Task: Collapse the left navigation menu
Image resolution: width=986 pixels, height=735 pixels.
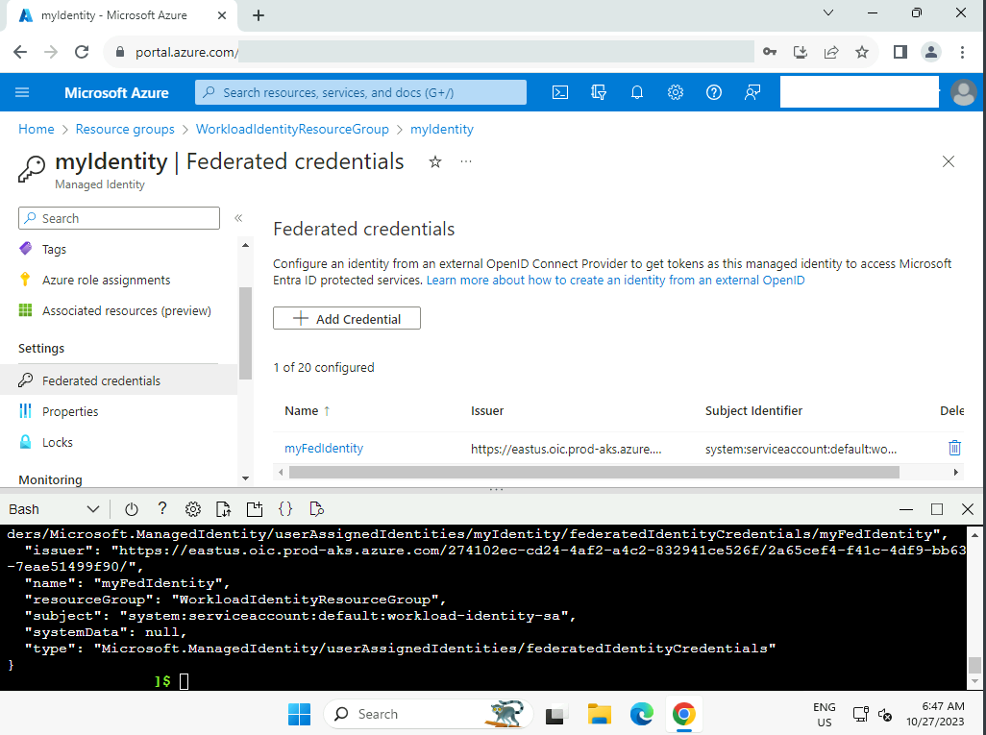Action: [238, 218]
